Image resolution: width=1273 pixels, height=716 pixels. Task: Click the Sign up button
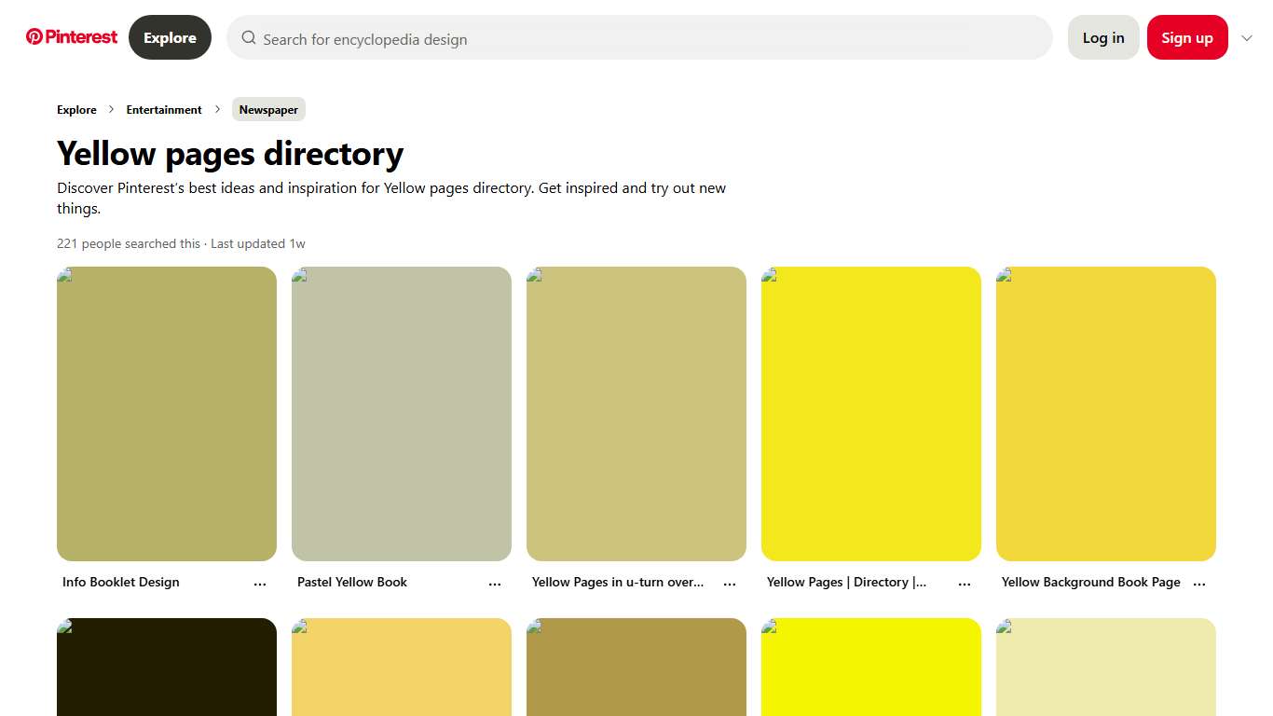point(1187,37)
